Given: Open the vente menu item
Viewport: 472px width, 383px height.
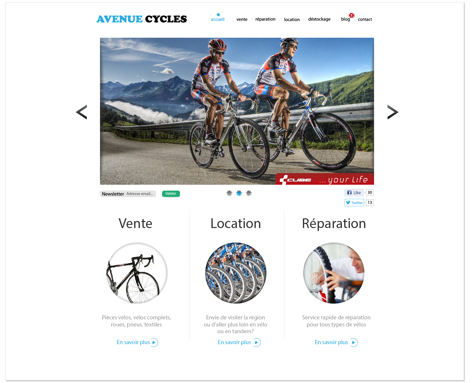Looking at the screenshot, I should tap(242, 19).
